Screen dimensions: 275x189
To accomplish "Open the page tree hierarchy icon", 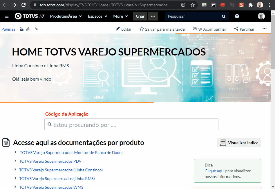I will click(36, 29).
